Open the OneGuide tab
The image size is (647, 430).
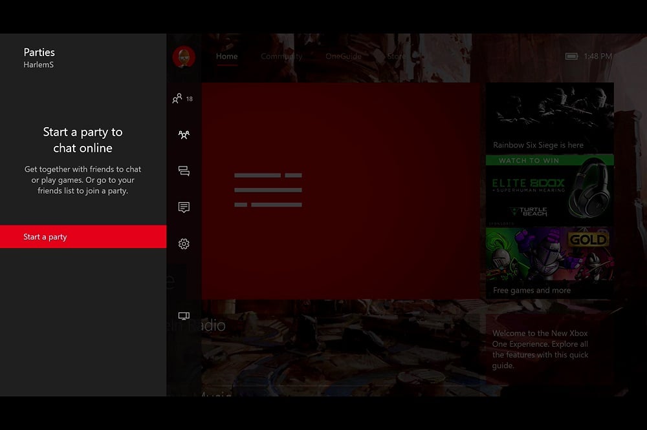(x=343, y=56)
